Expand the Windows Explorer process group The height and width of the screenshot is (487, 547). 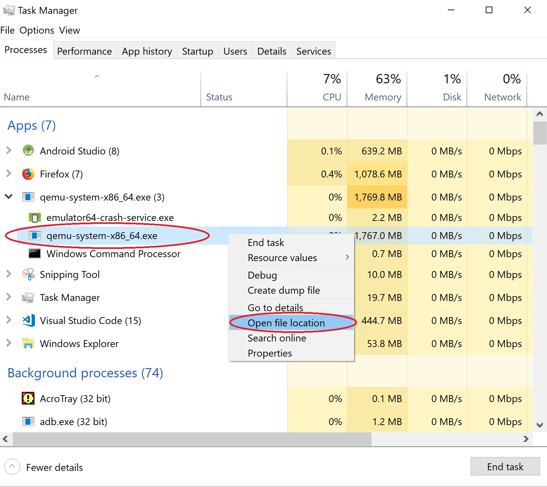pyautogui.click(x=9, y=343)
